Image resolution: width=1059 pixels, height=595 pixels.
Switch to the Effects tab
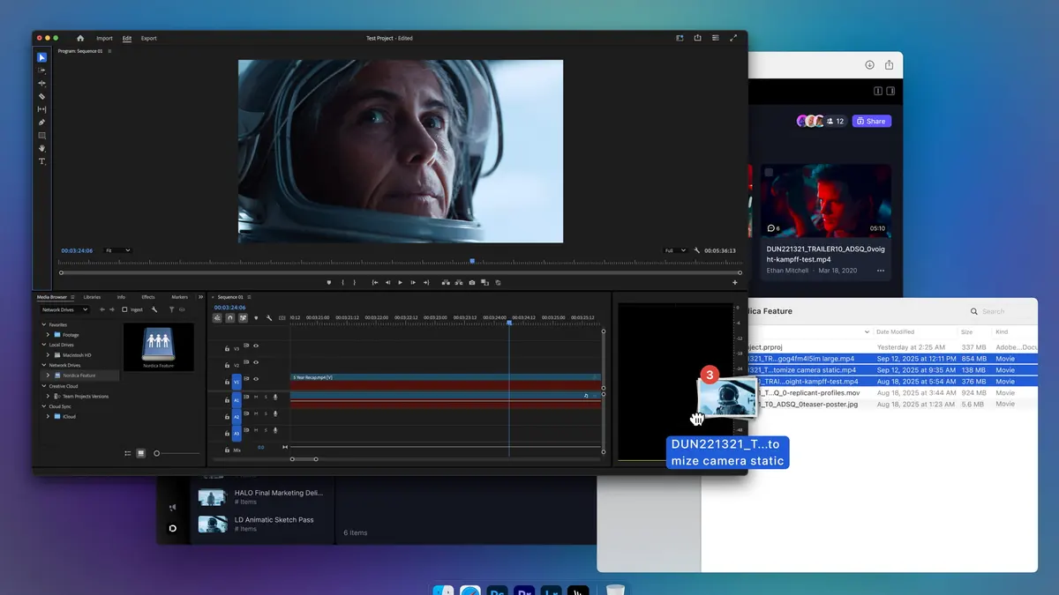pos(150,297)
